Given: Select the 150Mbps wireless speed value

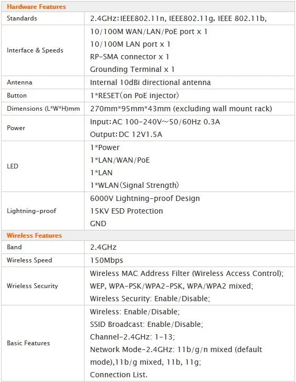Looking at the screenshot, I should tap(107, 260).
